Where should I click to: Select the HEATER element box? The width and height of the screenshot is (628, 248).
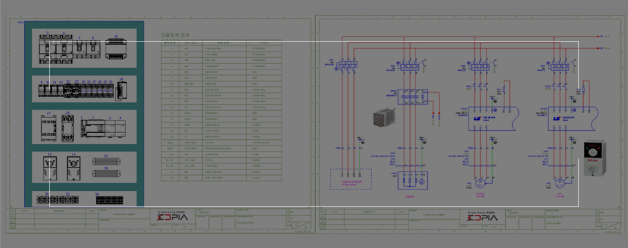pyautogui.click(x=413, y=180)
